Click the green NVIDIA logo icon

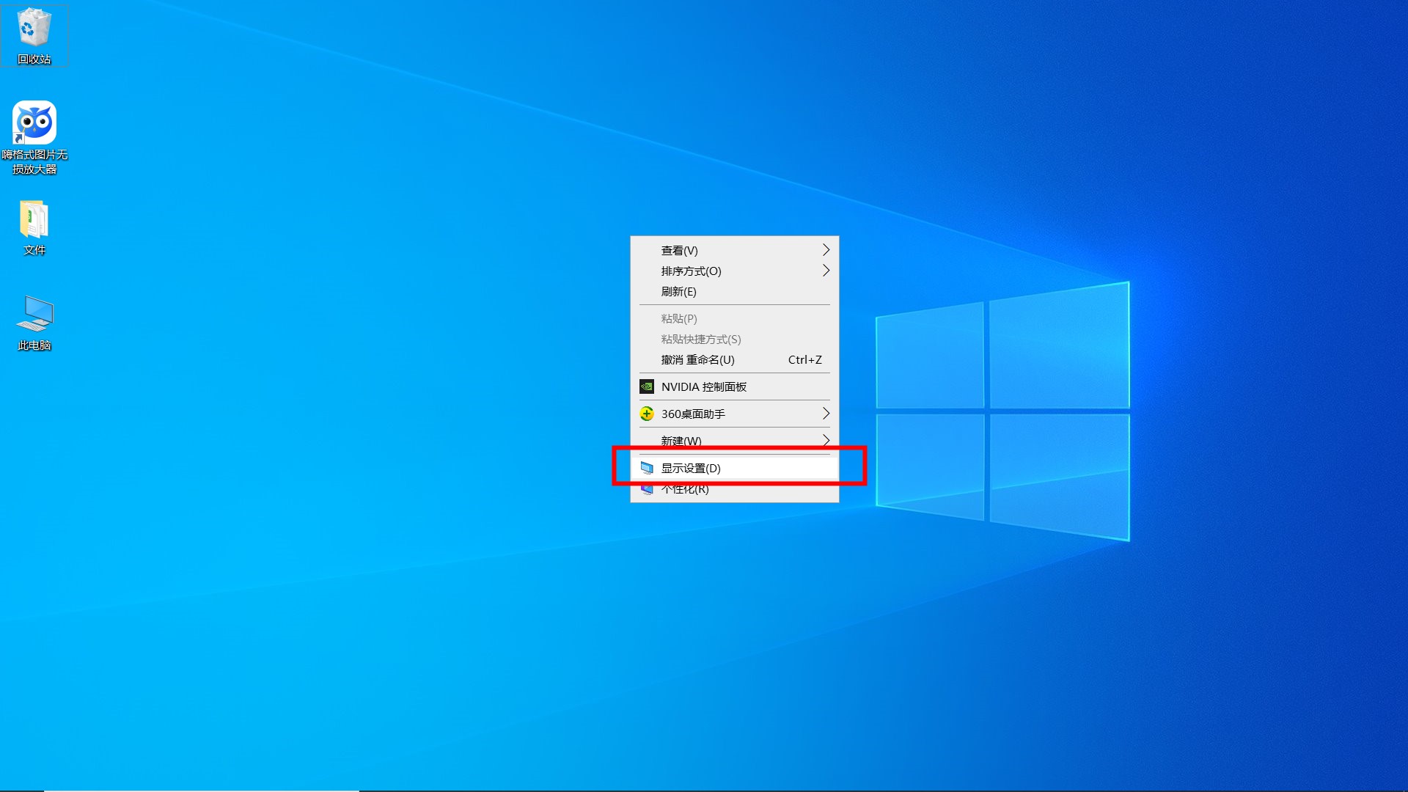(x=646, y=386)
